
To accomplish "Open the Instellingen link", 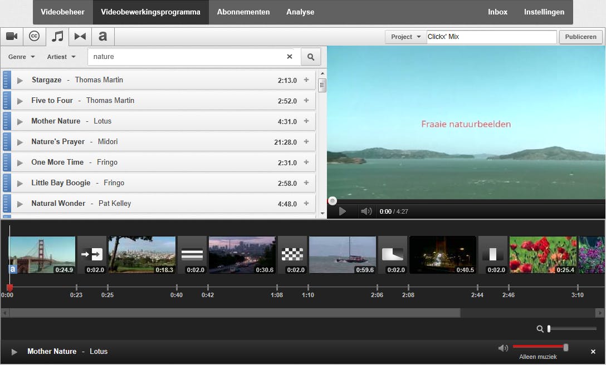I will 544,12.
